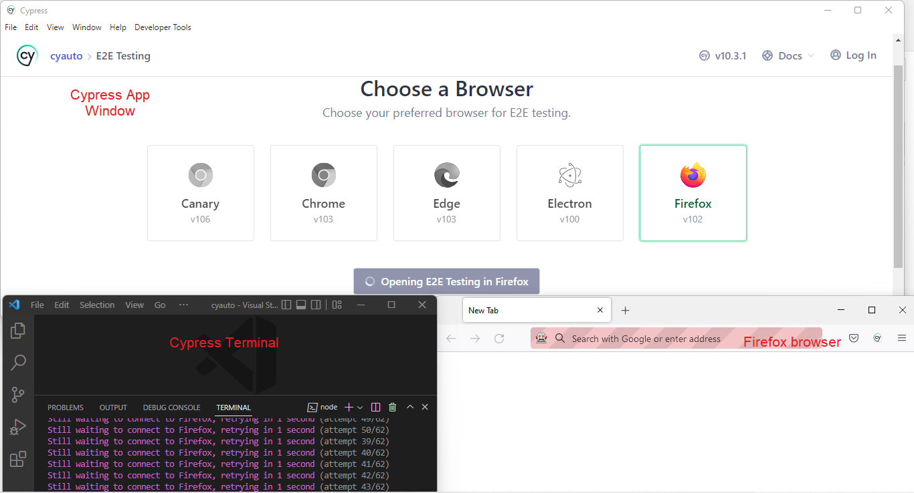Screen dimensions: 914x493
Task: Expand VS Code overflow menu ellipsis
Action: [183, 305]
